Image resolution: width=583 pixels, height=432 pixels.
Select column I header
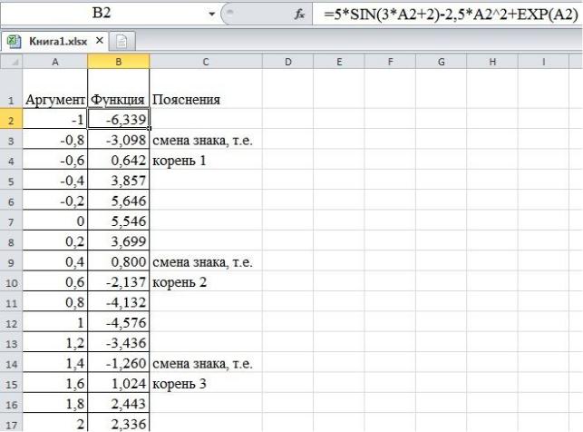(543, 62)
